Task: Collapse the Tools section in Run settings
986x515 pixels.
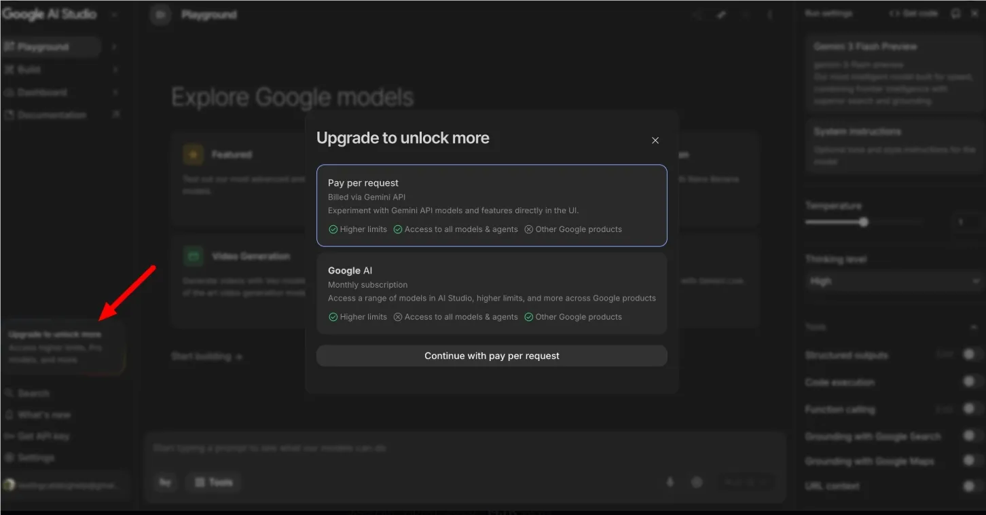Action: 974,326
